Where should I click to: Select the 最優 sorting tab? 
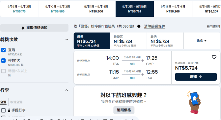pos(92,41)
